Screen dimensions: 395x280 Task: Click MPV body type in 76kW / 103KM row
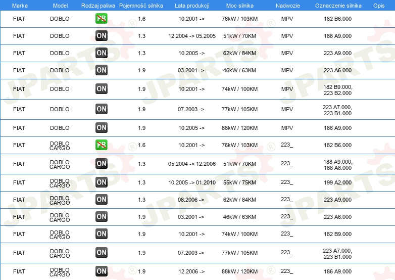287,19
